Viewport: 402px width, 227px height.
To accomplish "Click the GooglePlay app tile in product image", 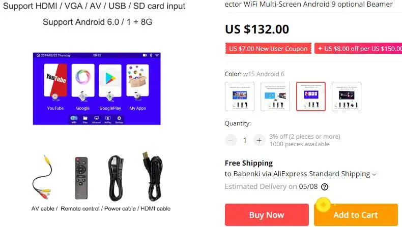I will pos(110,80).
